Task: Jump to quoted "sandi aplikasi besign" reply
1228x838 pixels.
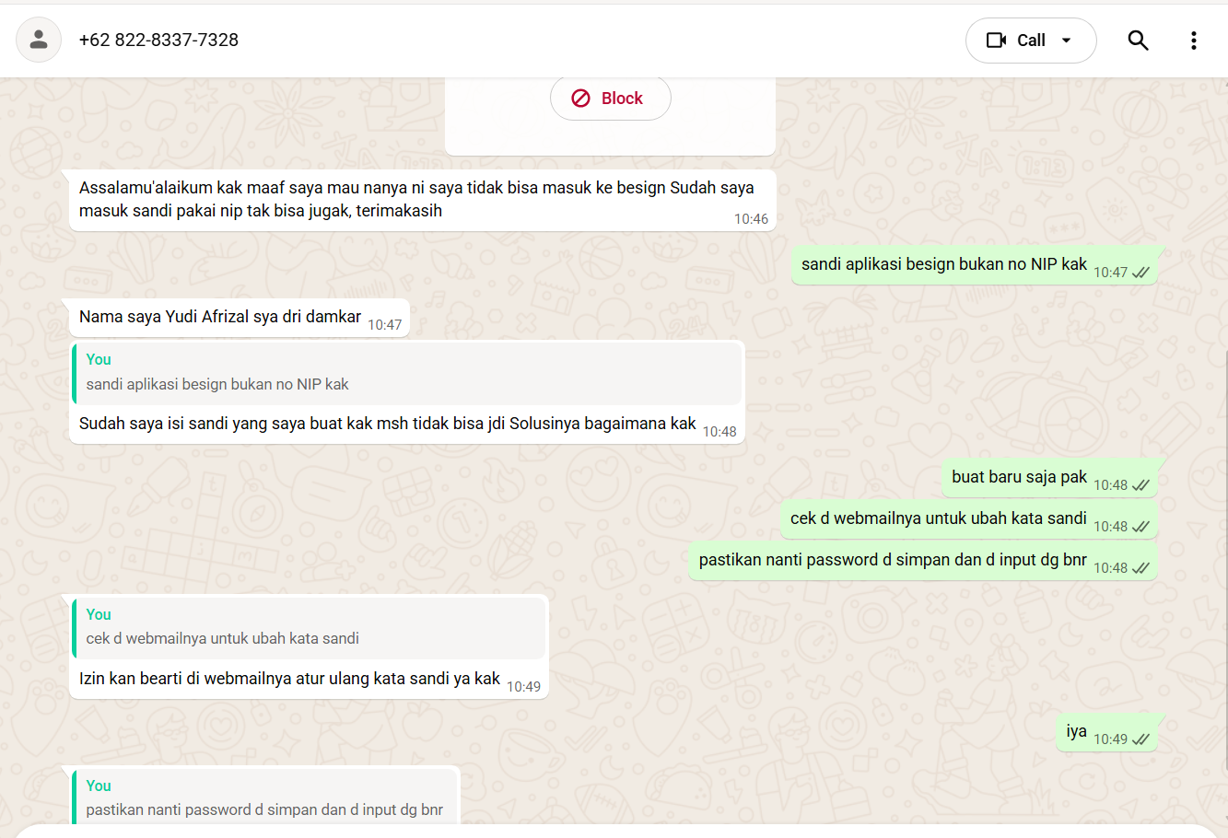Action: coord(406,373)
